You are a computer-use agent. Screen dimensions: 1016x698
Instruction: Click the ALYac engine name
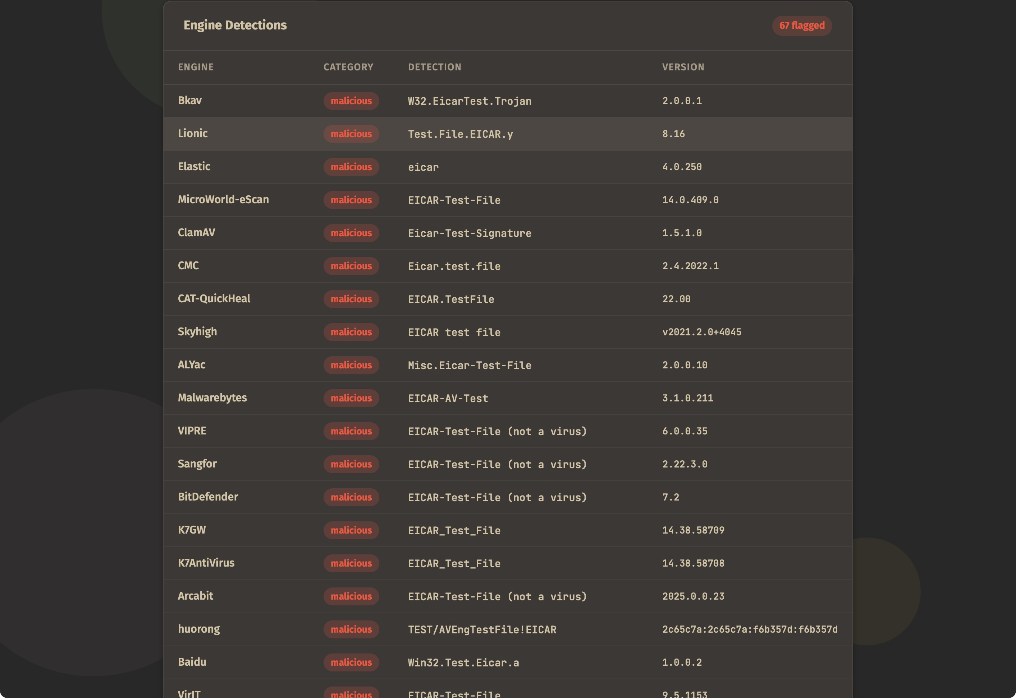[191, 365]
